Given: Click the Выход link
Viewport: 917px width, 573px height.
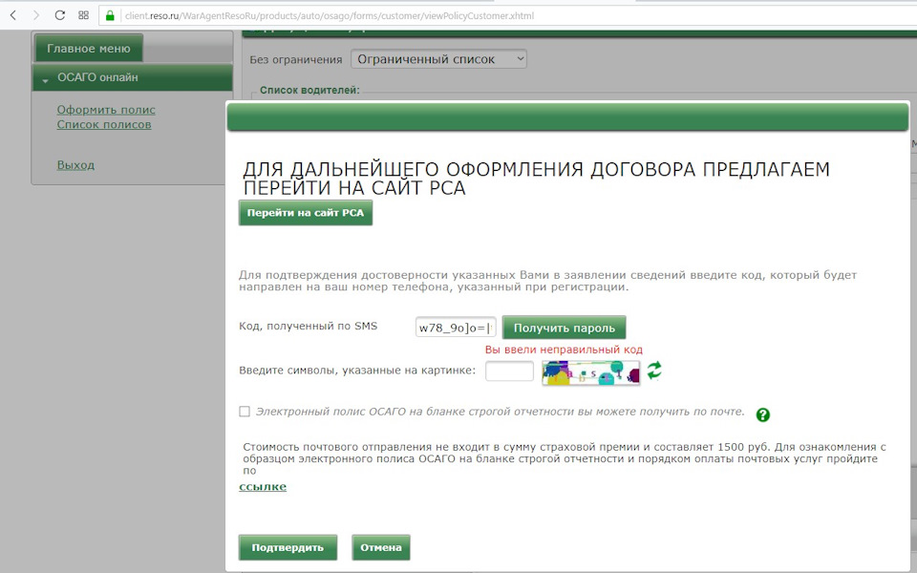Looking at the screenshot, I should pyautogui.click(x=75, y=165).
